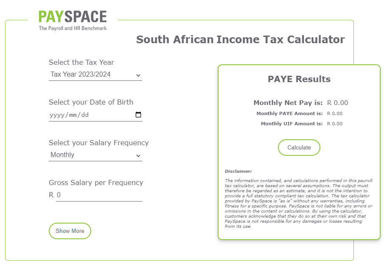Click the Disclaimer paragraph text
The width and height of the screenshot is (384, 268).
[x=299, y=203]
